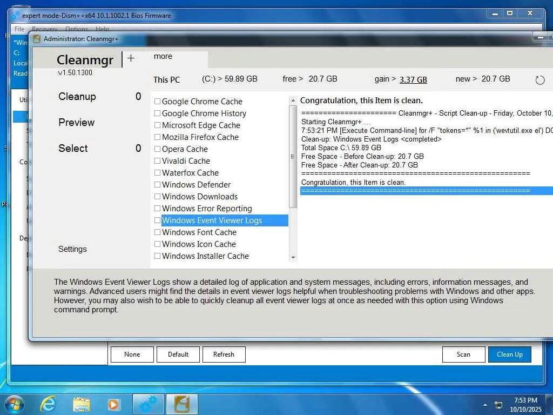Click the cleanup list scrollbar thumb

pyautogui.click(x=293, y=156)
